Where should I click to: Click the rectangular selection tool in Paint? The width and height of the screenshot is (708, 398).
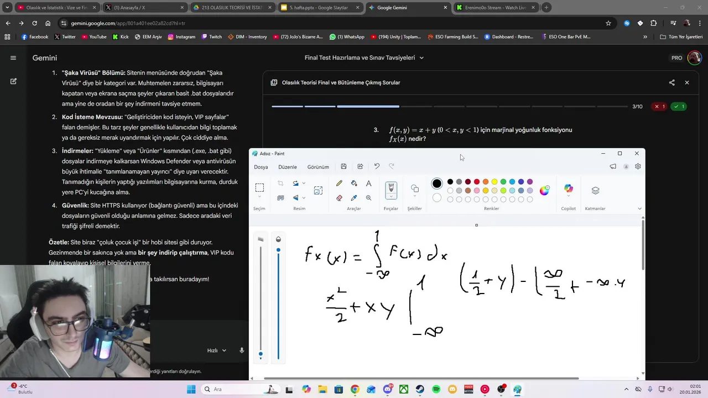click(259, 188)
